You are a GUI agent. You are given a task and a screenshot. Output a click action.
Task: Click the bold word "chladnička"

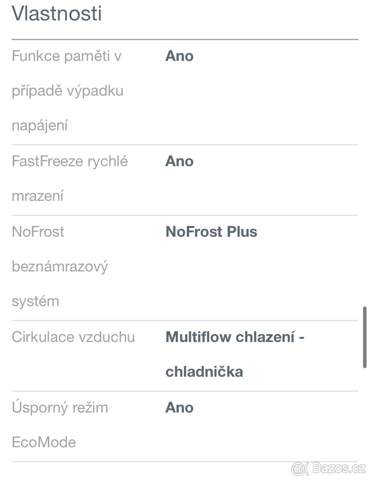[x=204, y=372]
